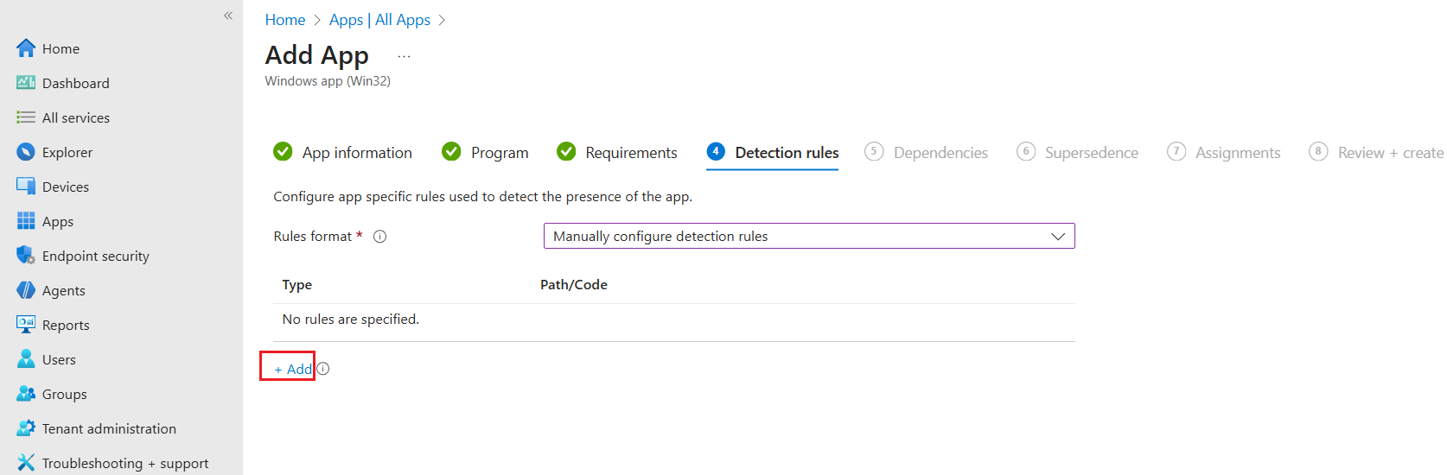Click the Agents icon in sidebar

click(26, 290)
